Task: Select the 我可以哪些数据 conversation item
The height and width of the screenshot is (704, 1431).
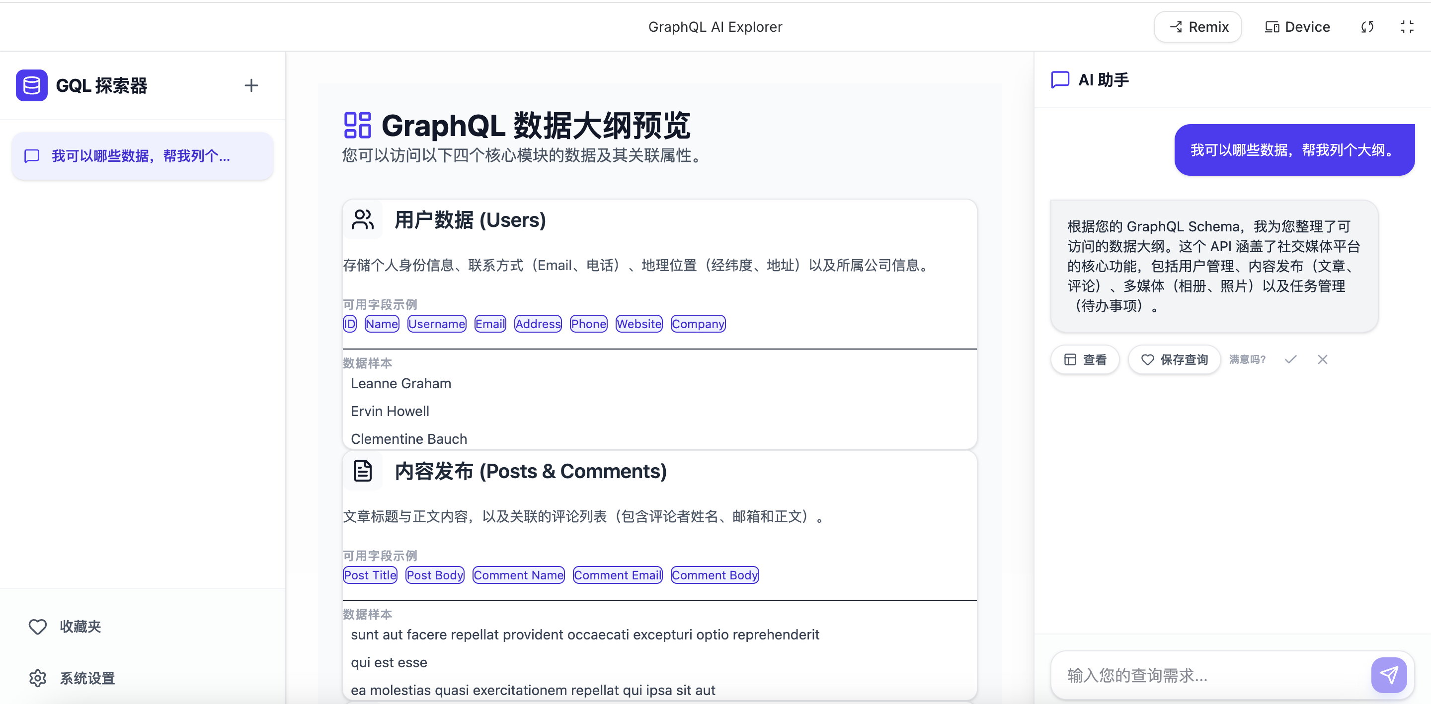Action: pos(142,156)
